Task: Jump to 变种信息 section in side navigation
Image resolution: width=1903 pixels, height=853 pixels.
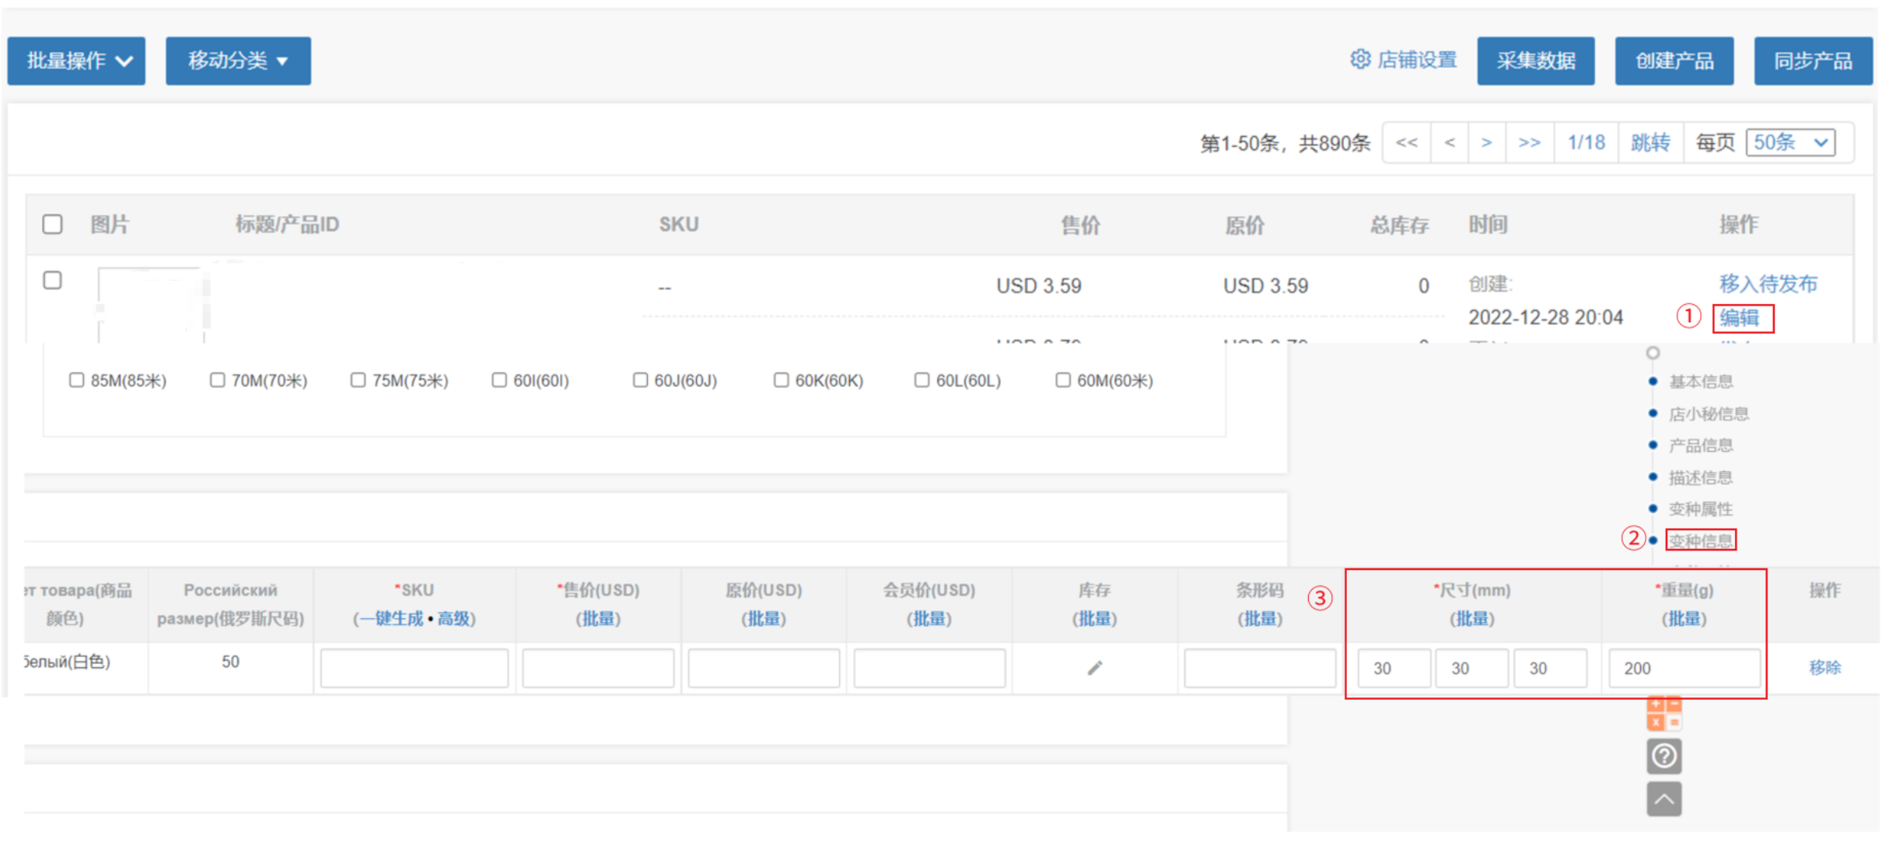Action: coord(1700,540)
